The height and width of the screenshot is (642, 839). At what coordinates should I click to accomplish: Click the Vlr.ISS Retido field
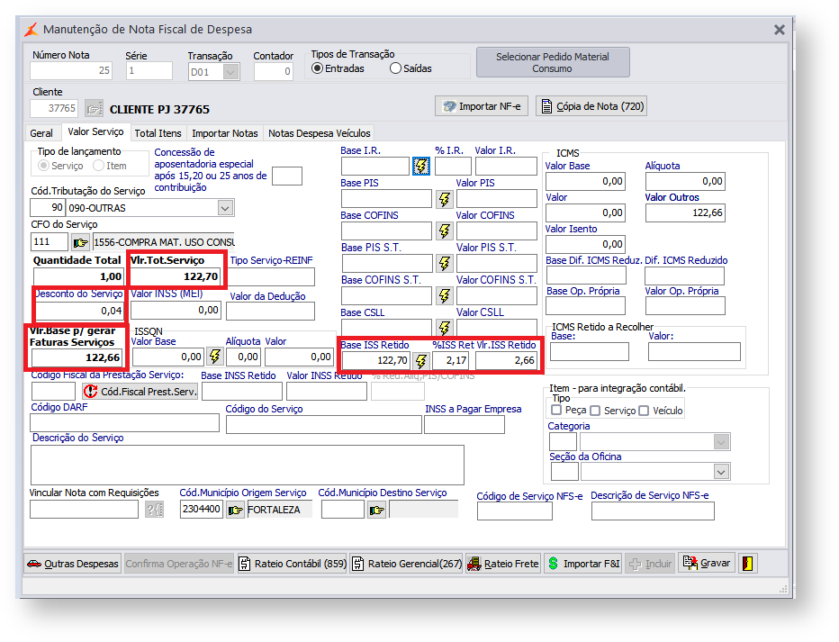[506, 360]
